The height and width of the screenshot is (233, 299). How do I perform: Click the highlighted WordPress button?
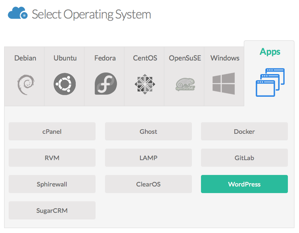pos(244,184)
